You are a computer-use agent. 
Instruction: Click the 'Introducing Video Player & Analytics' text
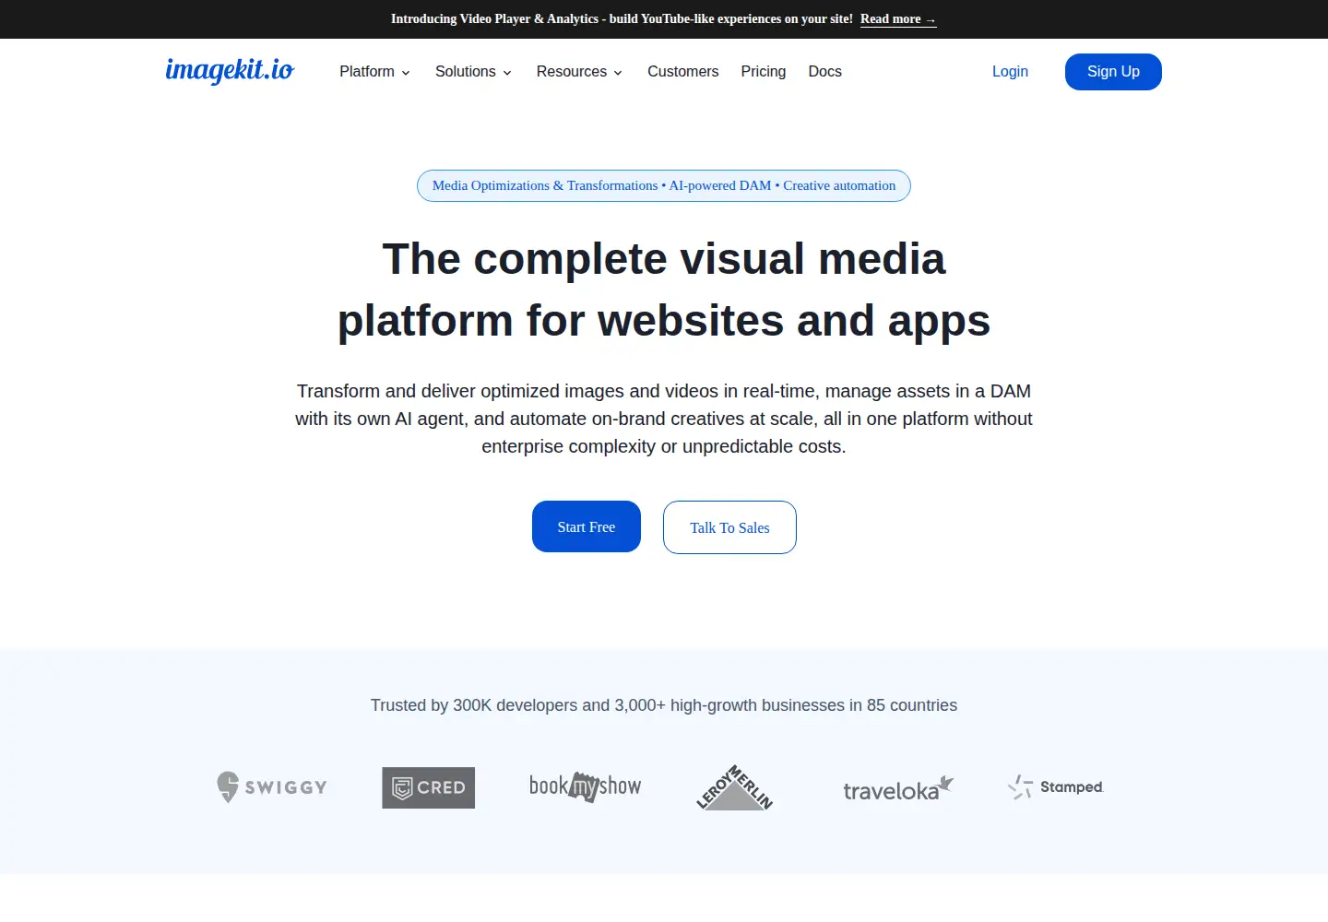coord(622,19)
